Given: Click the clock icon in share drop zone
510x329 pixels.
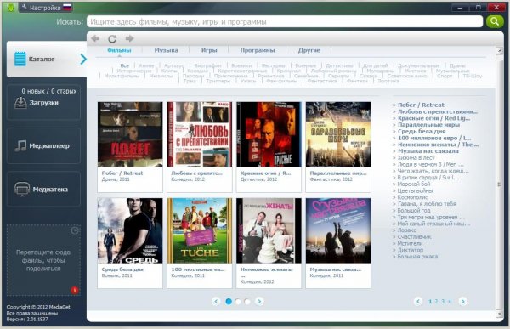Looking at the screenshot, I should pos(75,230).
